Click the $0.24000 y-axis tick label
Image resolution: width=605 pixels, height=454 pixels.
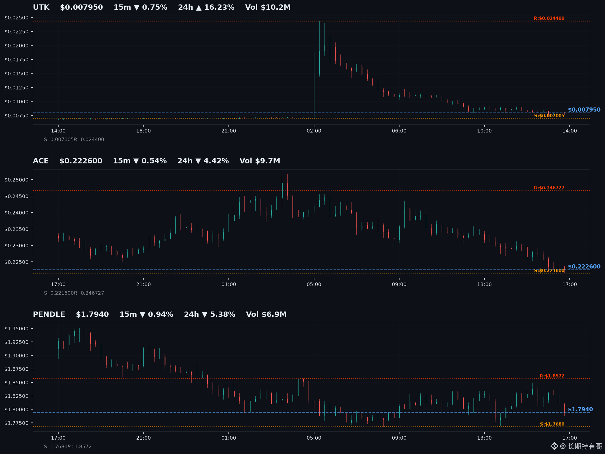(16, 213)
